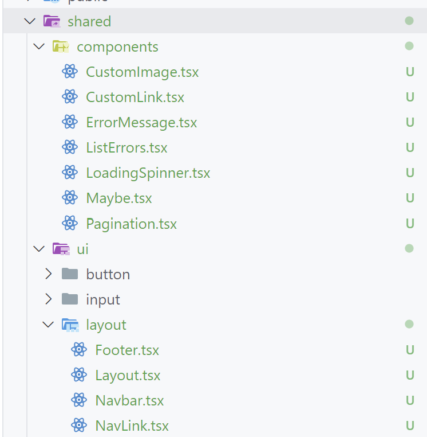Open ErrorMessage.tsx in the editor
The height and width of the screenshot is (437, 427).
(141, 122)
